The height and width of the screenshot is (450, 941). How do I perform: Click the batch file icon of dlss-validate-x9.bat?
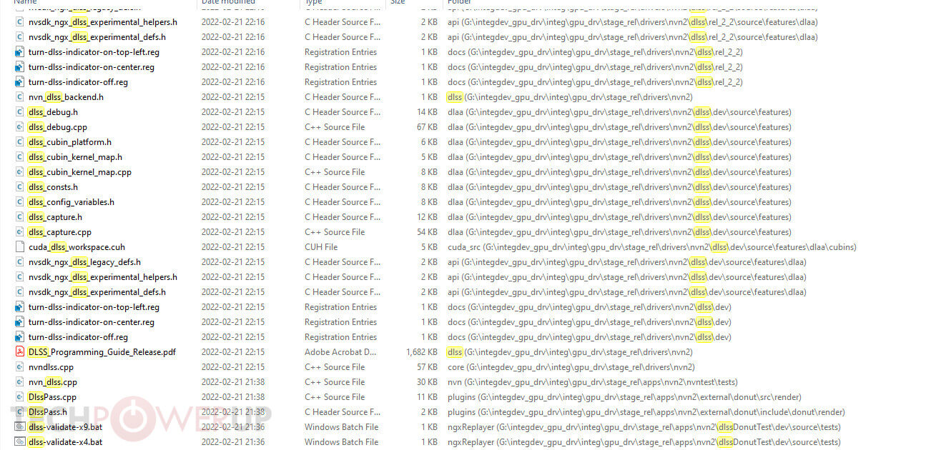(20, 427)
